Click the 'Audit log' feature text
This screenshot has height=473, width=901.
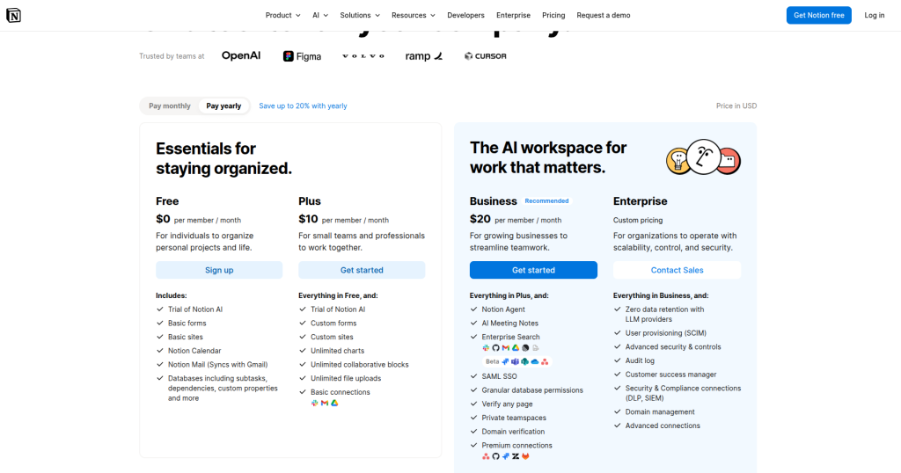click(640, 360)
